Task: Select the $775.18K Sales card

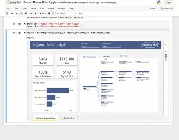Action: (67, 60)
